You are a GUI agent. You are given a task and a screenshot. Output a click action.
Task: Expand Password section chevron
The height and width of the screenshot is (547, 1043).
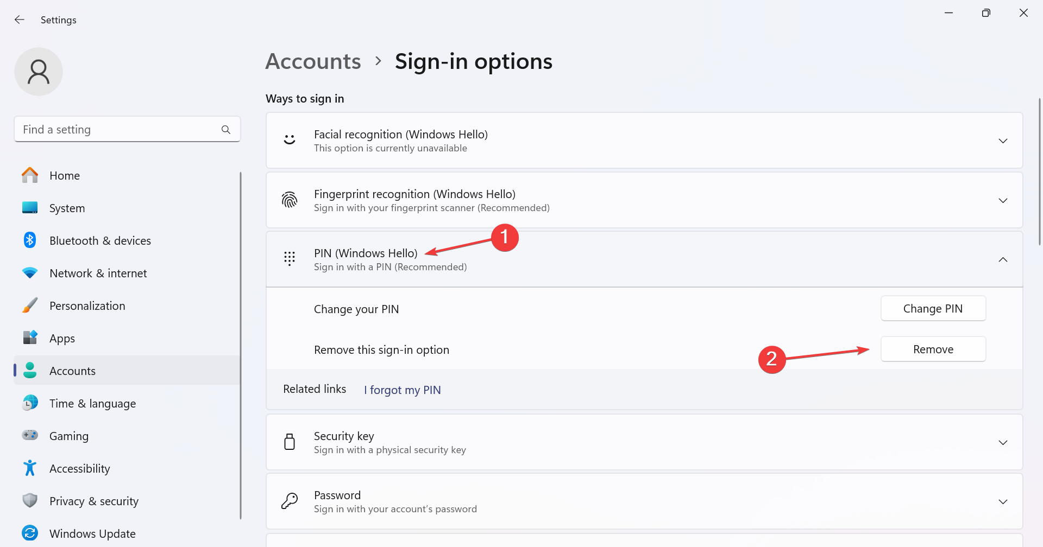tap(1003, 502)
